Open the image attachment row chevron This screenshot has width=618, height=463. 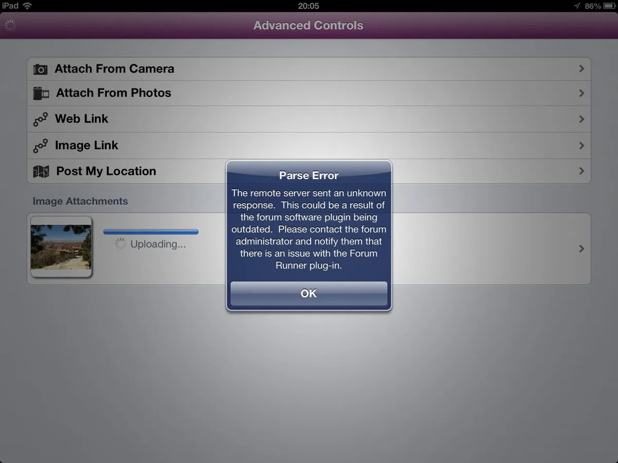click(x=581, y=248)
